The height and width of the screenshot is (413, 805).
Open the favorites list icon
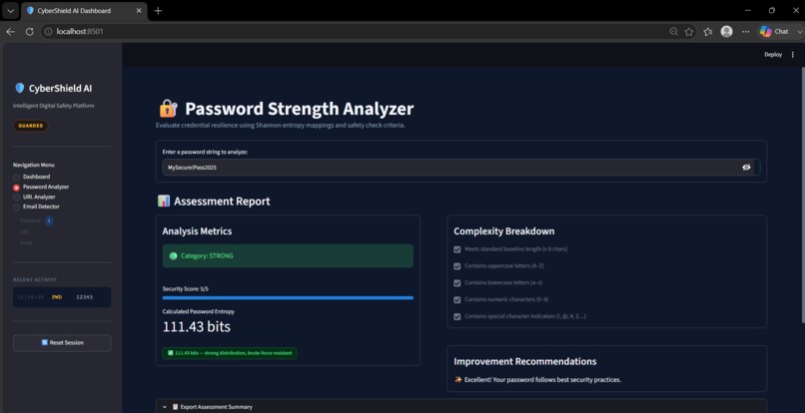tap(708, 31)
